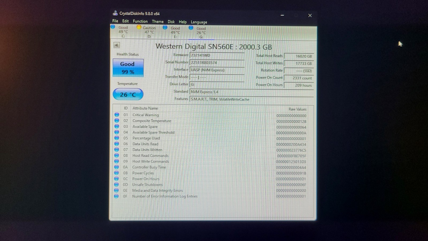Click the Raw Values column header
The image size is (428, 241).
(x=297, y=109)
